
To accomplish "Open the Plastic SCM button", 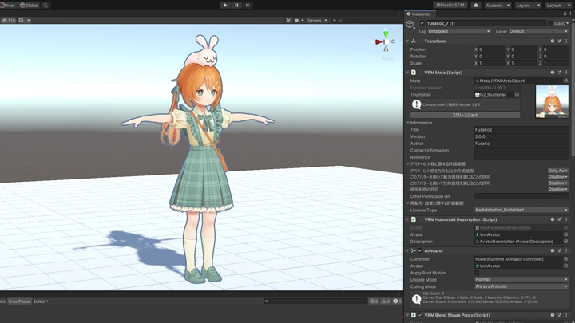I will [450, 5].
